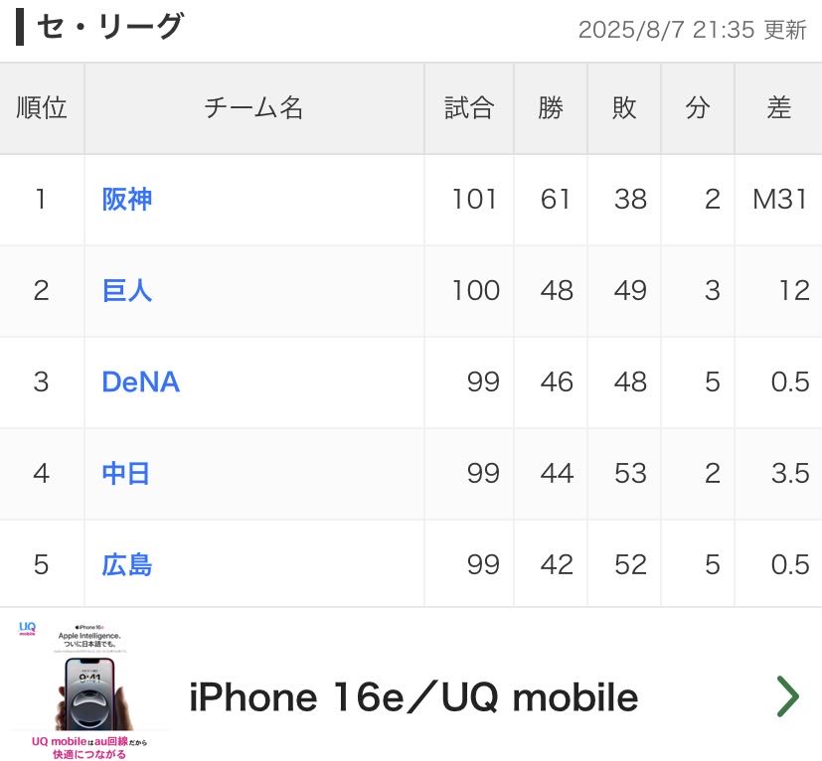
Task: Click the iPhone 16e/UQ mobile ad text
Action: pyautogui.click(x=413, y=697)
